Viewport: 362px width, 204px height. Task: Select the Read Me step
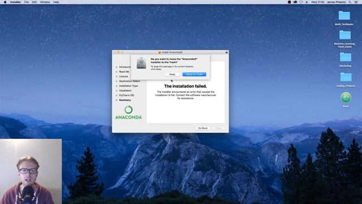pyautogui.click(x=124, y=72)
